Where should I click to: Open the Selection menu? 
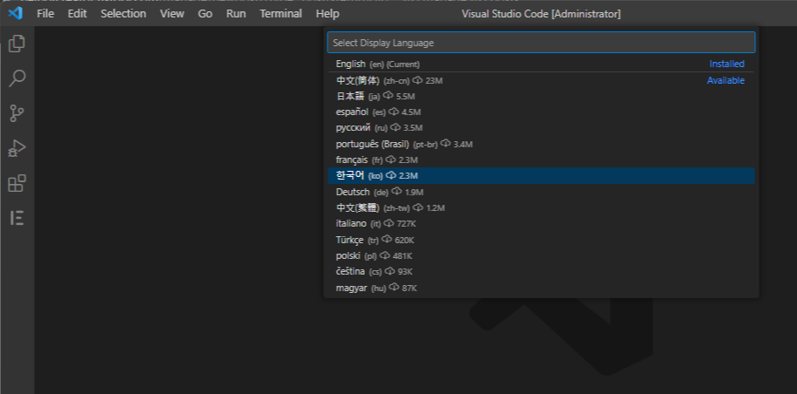coord(123,14)
